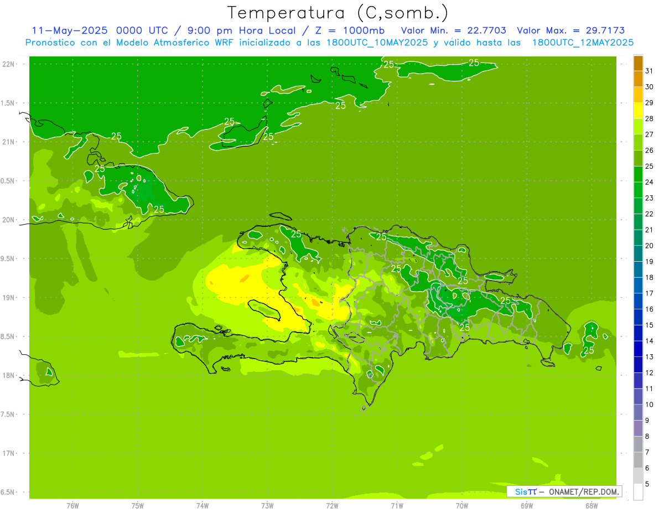The width and height of the screenshot is (664, 513).
Task: Click the 20N latitude label
Action: pyautogui.click(x=9, y=220)
